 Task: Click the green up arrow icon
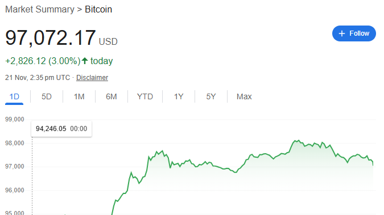(85, 61)
